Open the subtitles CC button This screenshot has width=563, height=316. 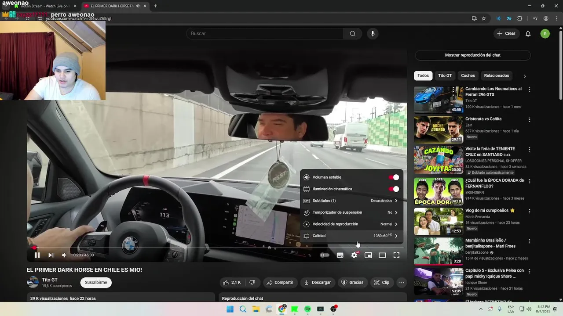[x=340, y=255]
